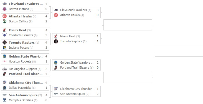Click the empty NBA Finals bracket box
The image size is (203, 104).
pos(179,51)
